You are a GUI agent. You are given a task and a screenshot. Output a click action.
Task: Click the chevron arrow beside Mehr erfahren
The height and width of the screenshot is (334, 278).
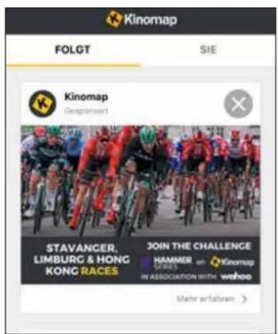tap(244, 299)
